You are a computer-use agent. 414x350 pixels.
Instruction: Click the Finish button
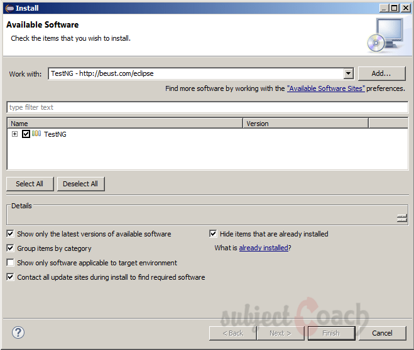pos(331,333)
